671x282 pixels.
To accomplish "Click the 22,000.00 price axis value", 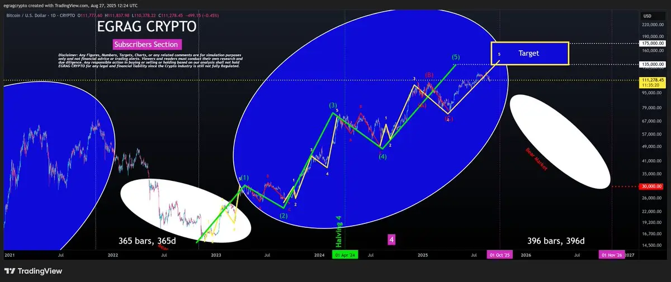I will click(x=653, y=211).
